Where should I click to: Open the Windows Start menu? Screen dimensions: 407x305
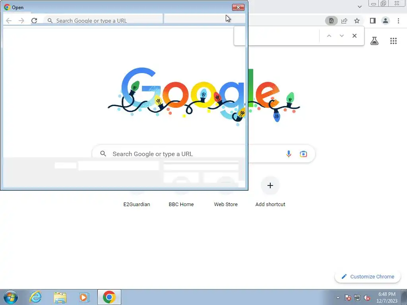(x=11, y=297)
